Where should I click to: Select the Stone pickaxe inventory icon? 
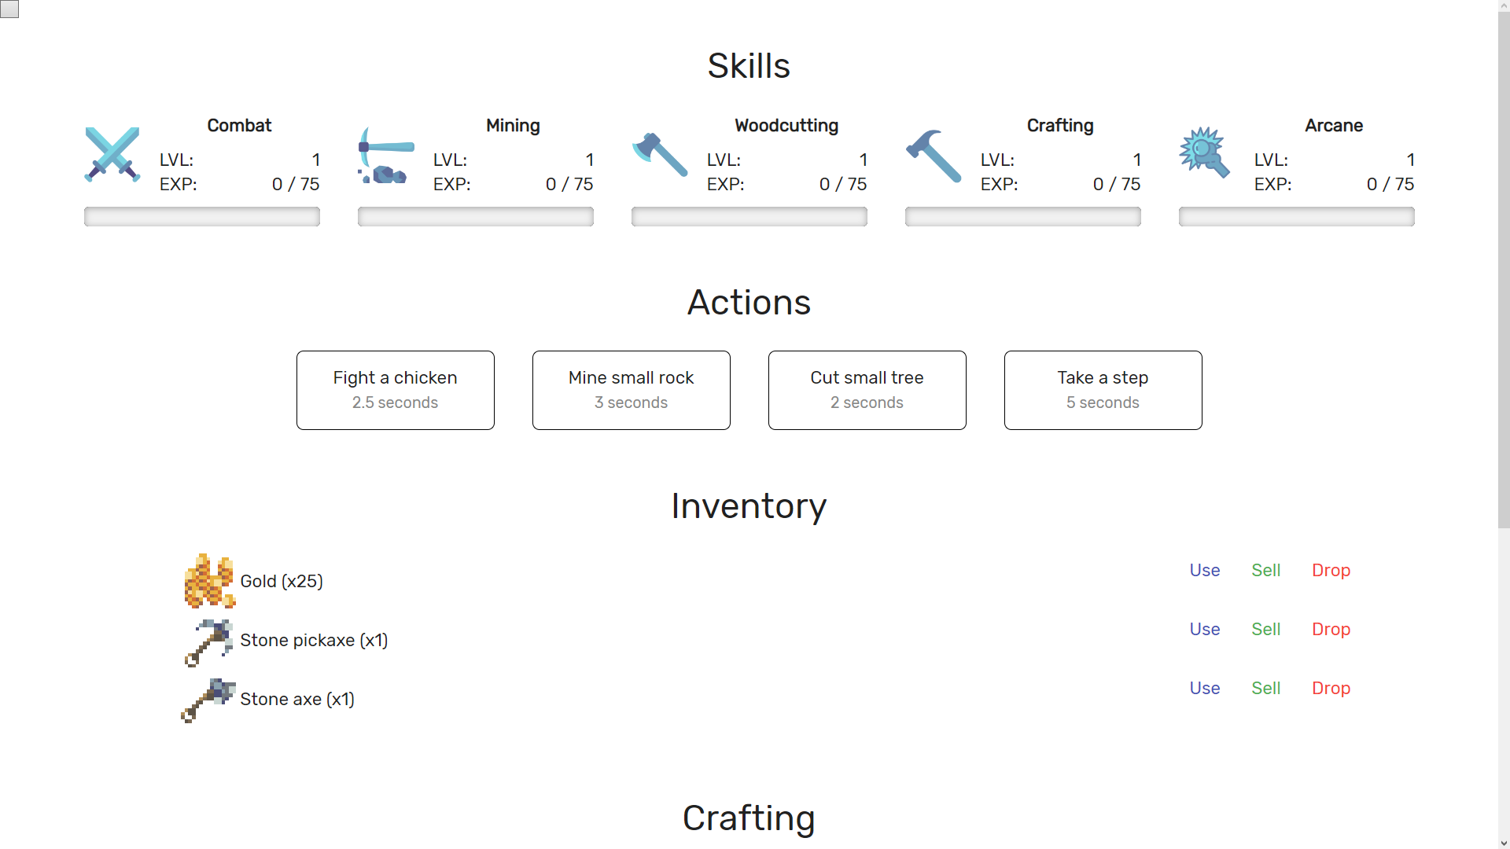point(208,640)
